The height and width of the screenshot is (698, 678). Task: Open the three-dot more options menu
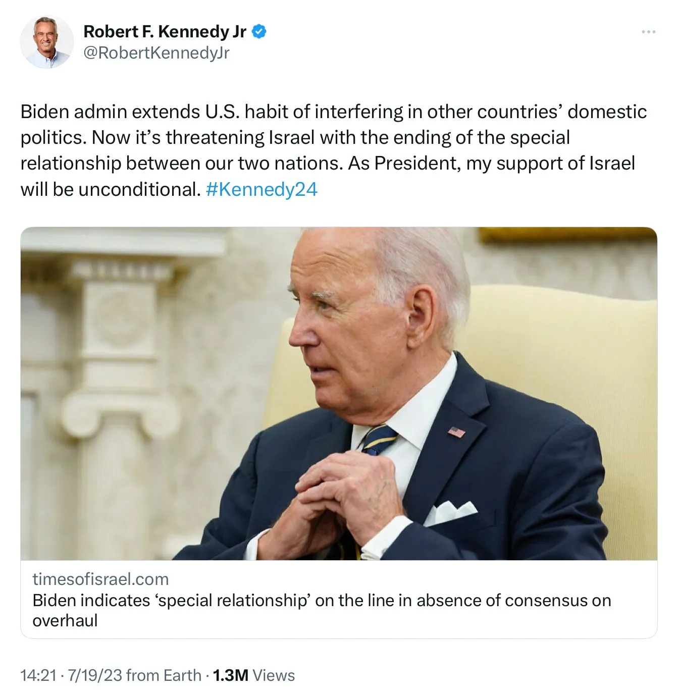648,32
